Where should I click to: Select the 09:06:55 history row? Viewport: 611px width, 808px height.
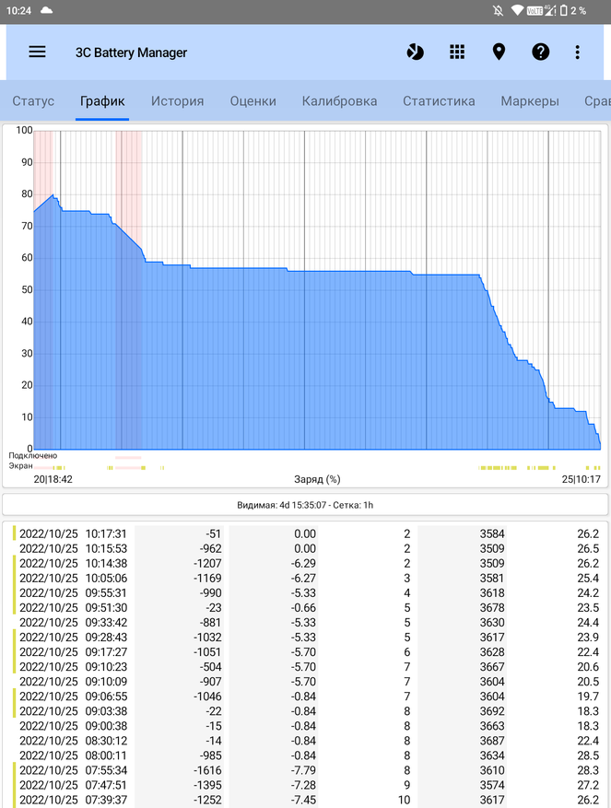click(x=306, y=697)
